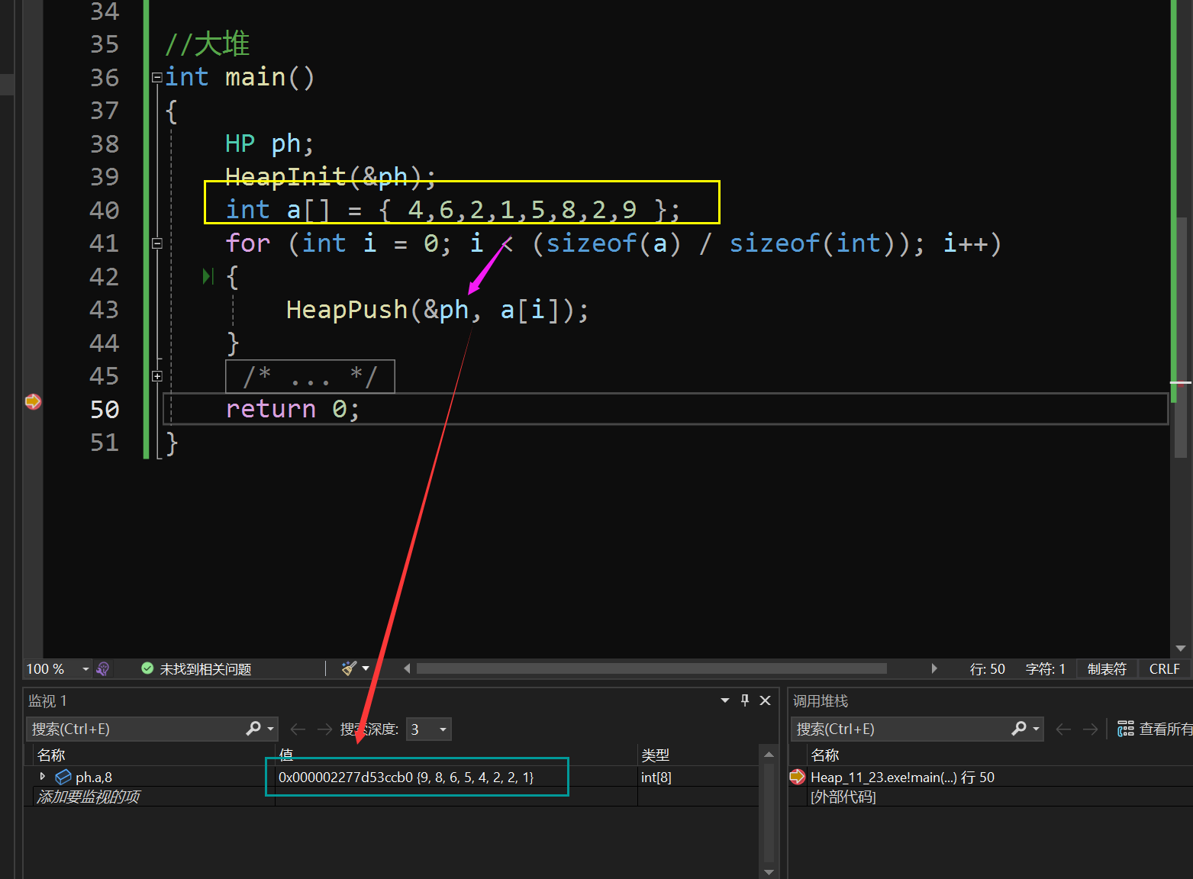The height and width of the screenshot is (879, 1193).
Task: Select the Heap_11_23.exe!main(...) stack frame
Action: pyautogui.click(x=902, y=777)
